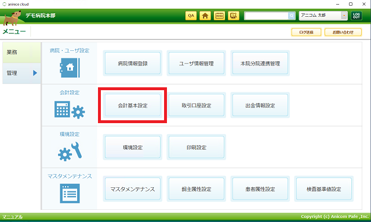Open the memo keyboard icon
The image size is (371, 222).
pos(219,16)
